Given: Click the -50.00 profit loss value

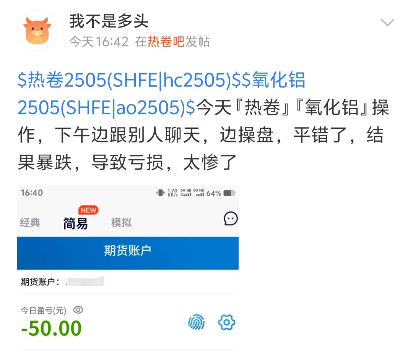Looking at the screenshot, I should [51, 328].
